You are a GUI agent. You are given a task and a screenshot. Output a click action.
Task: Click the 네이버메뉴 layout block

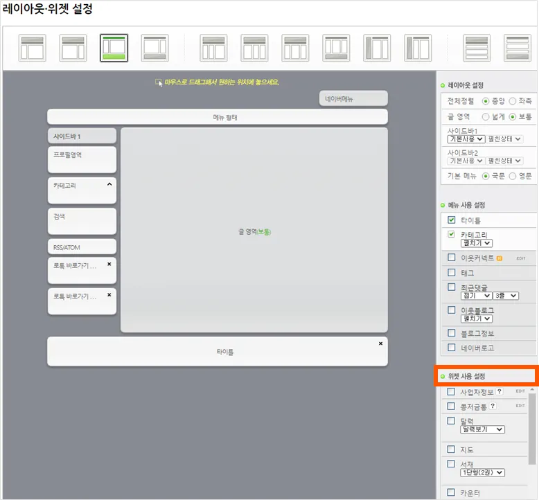[x=353, y=98]
